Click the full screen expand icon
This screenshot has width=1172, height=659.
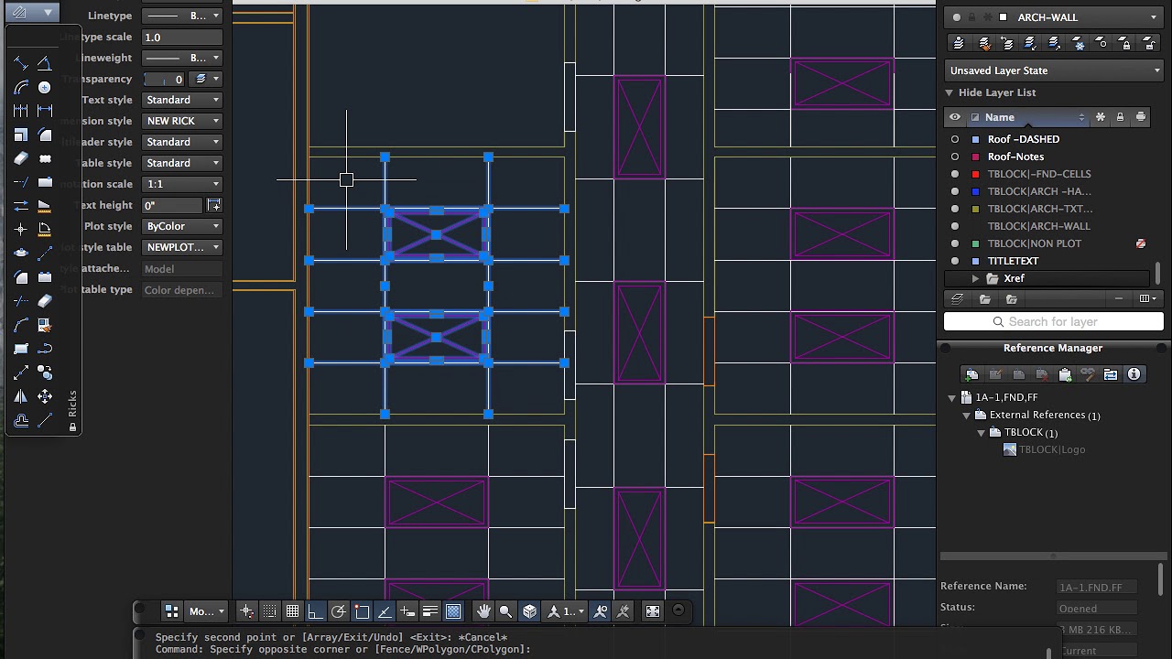(653, 611)
